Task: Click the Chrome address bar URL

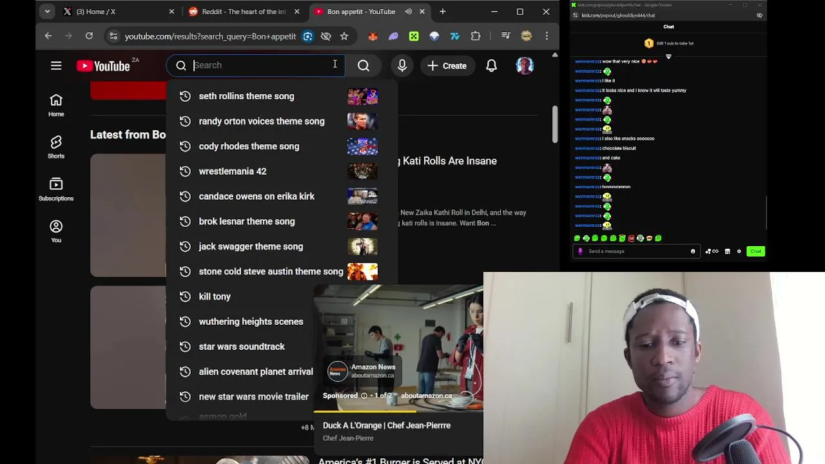Action: point(210,36)
